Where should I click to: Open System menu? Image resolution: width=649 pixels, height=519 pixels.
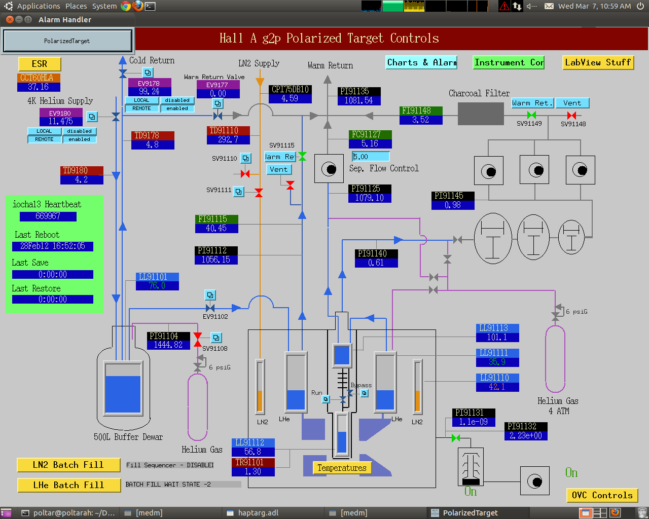pyautogui.click(x=104, y=6)
